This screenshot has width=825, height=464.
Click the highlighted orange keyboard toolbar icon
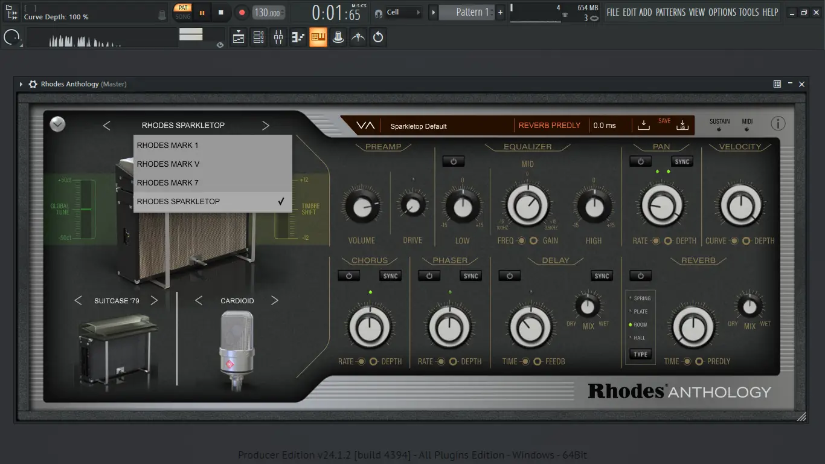318,37
